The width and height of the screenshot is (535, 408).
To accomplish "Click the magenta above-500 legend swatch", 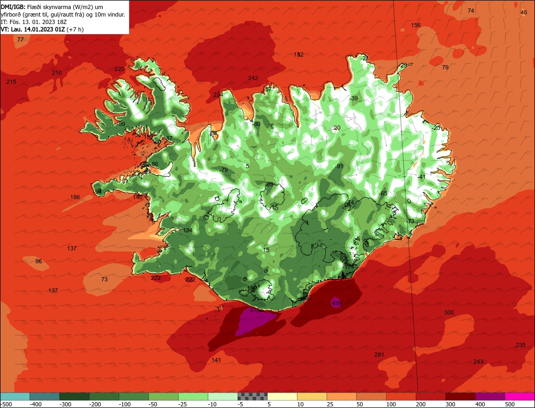I will [519, 396].
